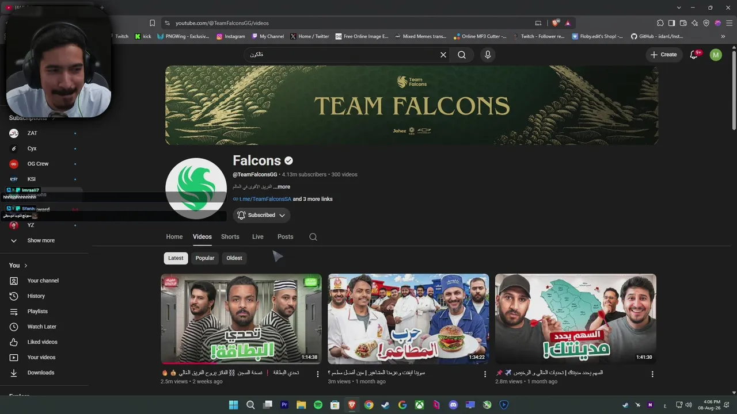Open the 1:41:30 map video thumbnail
Viewport: 737px width, 414px height.
[x=576, y=319]
